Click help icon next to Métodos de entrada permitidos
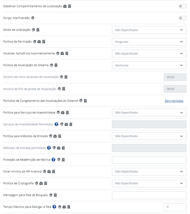Viewport: 190px width, 214px height. (x=49, y=148)
